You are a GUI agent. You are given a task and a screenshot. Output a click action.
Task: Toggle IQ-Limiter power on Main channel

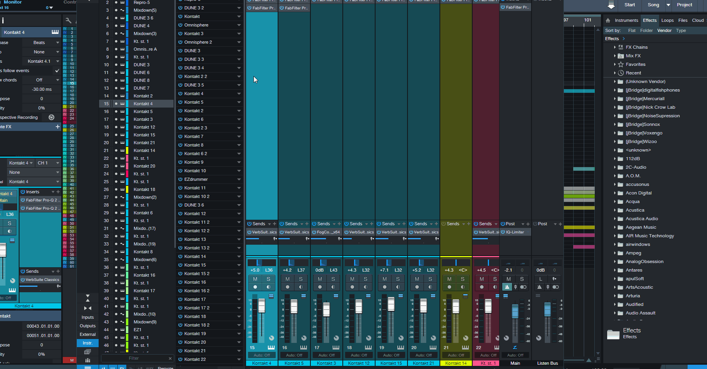coord(503,232)
